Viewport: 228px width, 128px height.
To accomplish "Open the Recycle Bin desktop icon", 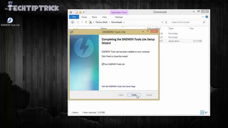I will [10, 6].
